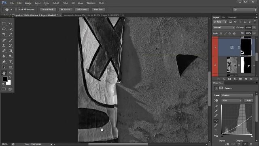Image resolution: width=259 pixels, height=146 pixels.
Task: Open the Hand tool preset picker arrow
Action: tap(11, 10)
